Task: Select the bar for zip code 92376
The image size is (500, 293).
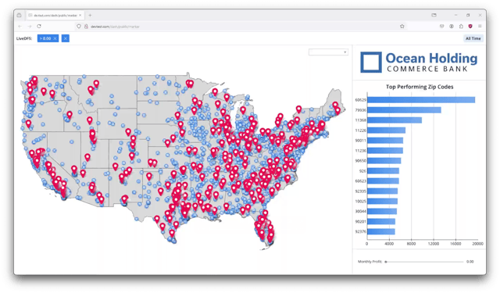Action: click(x=381, y=232)
